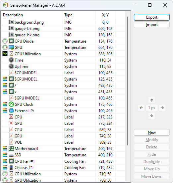Click the Import button

152,25
